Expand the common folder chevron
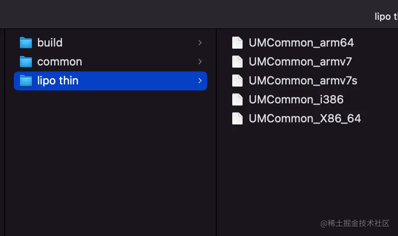This screenshot has width=398, height=236. [200, 62]
